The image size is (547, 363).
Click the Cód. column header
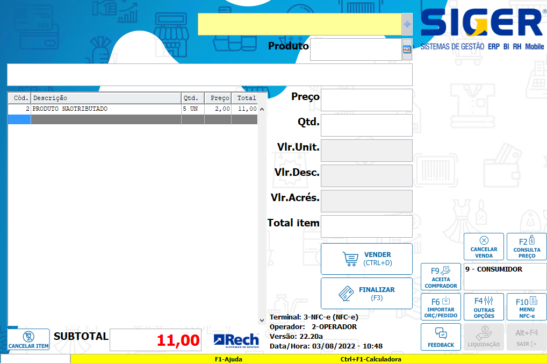pyautogui.click(x=19, y=98)
